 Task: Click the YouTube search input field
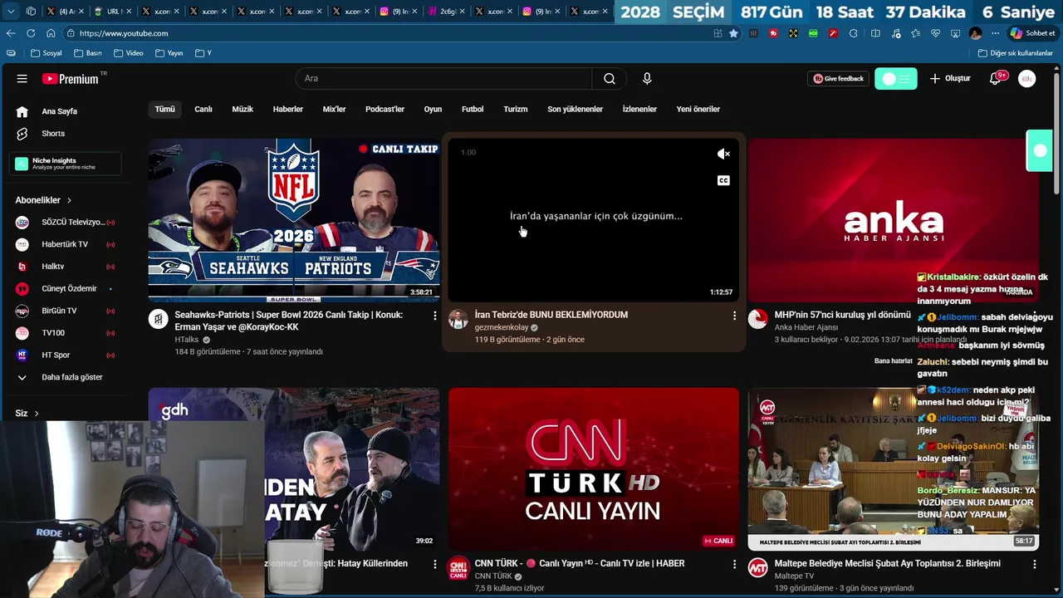(x=443, y=79)
